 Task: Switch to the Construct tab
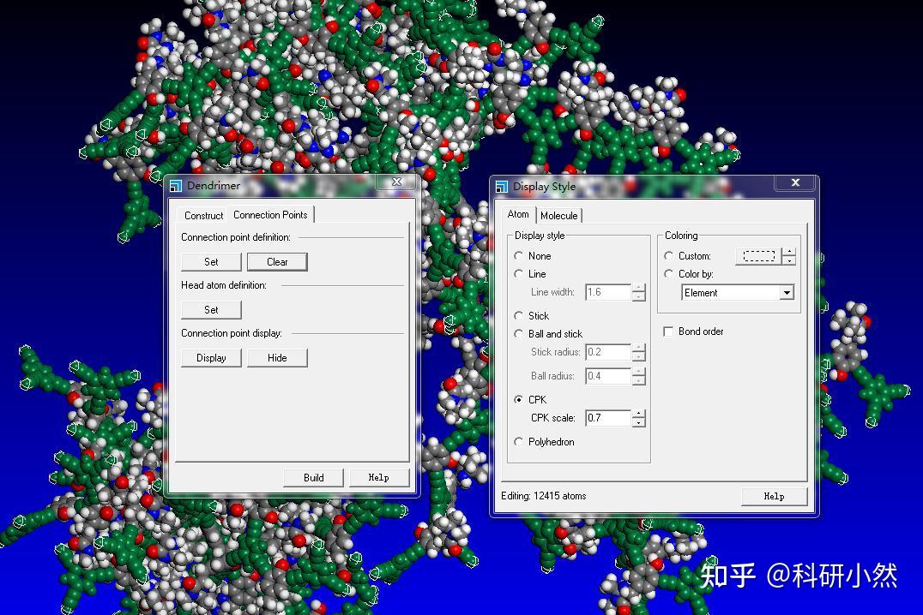[x=202, y=215]
